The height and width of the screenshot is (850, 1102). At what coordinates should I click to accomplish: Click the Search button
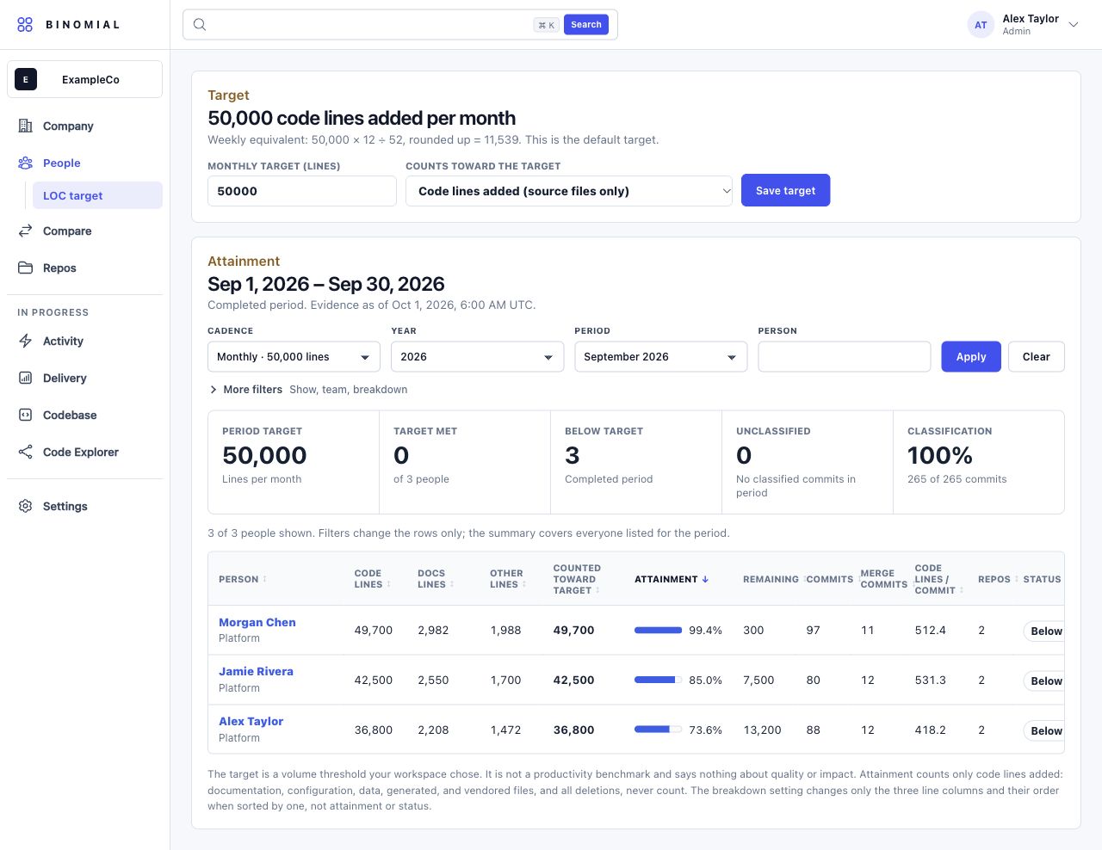[586, 25]
